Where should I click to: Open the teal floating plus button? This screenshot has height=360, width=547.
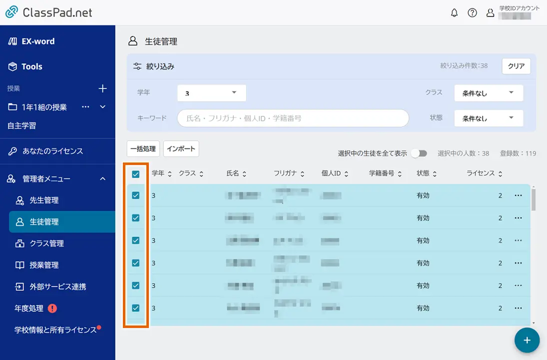click(527, 340)
